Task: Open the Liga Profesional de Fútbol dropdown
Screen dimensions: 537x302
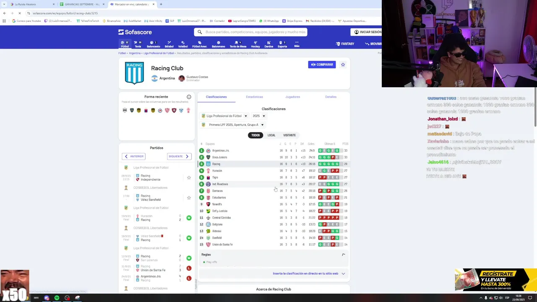Action: [x=224, y=116]
